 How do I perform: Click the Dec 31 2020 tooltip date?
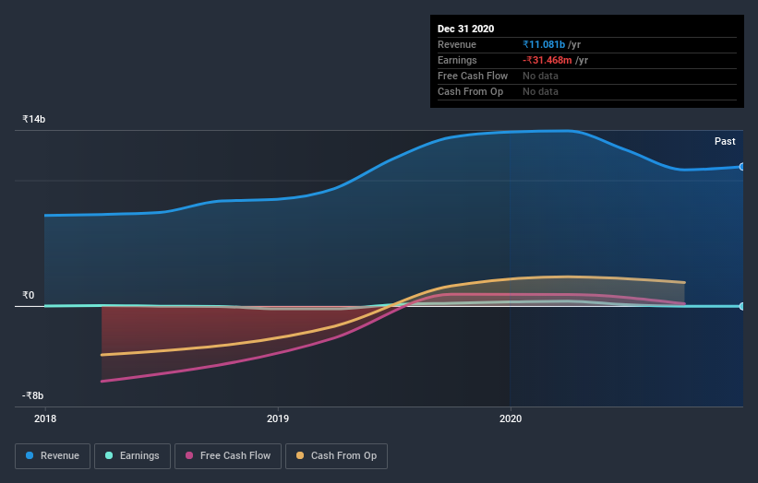[x=465, y=29]
